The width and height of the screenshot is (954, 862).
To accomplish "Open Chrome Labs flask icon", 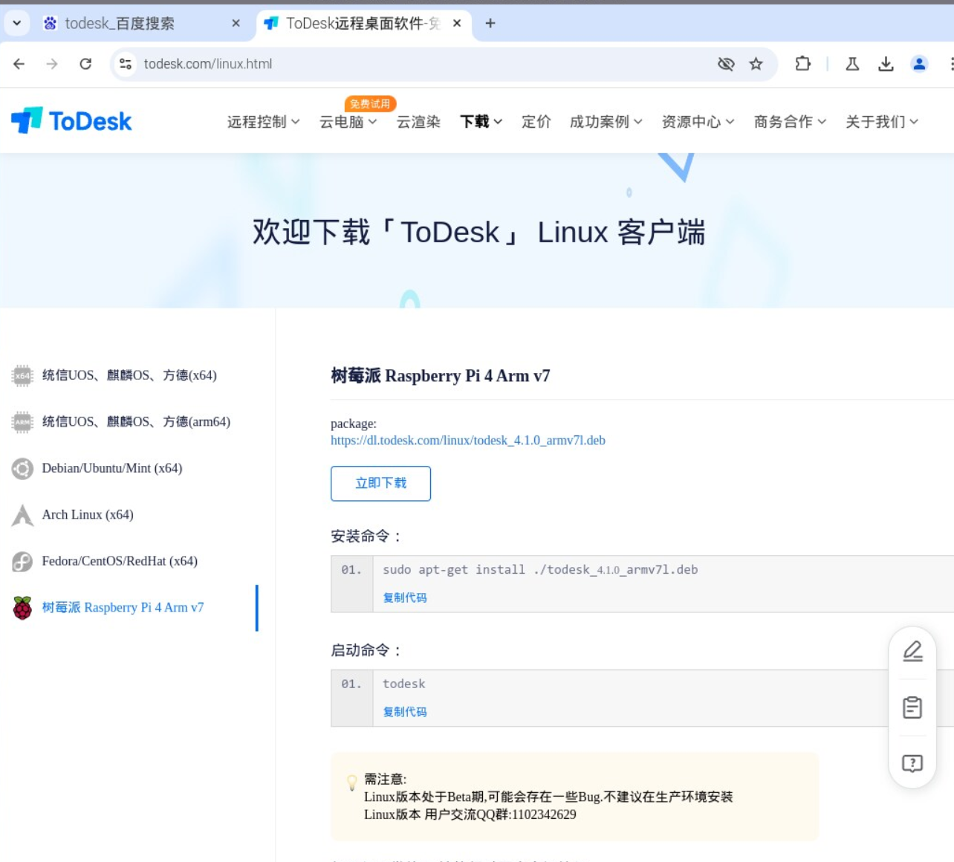I will point(852,64).
